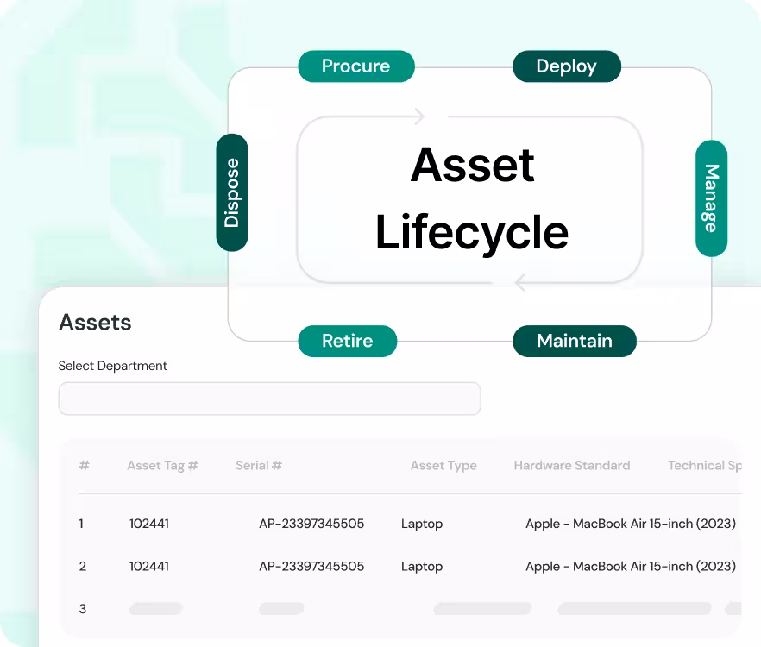
Task: Select the row number 3 placeholder row
Action: pos(83,609)
